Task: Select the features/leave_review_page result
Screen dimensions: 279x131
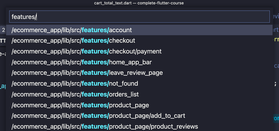Action: 139,73
